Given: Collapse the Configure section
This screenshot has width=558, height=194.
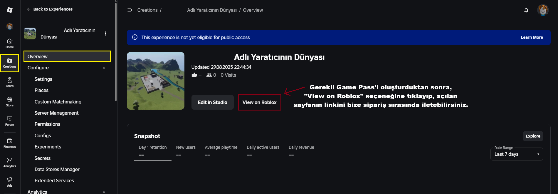Looking at the screenshot, I should coord(104,68).
